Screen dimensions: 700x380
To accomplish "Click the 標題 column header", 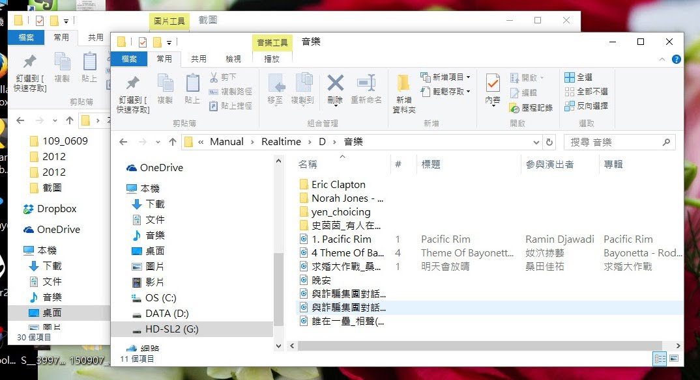I will click(x=431, y=165).
